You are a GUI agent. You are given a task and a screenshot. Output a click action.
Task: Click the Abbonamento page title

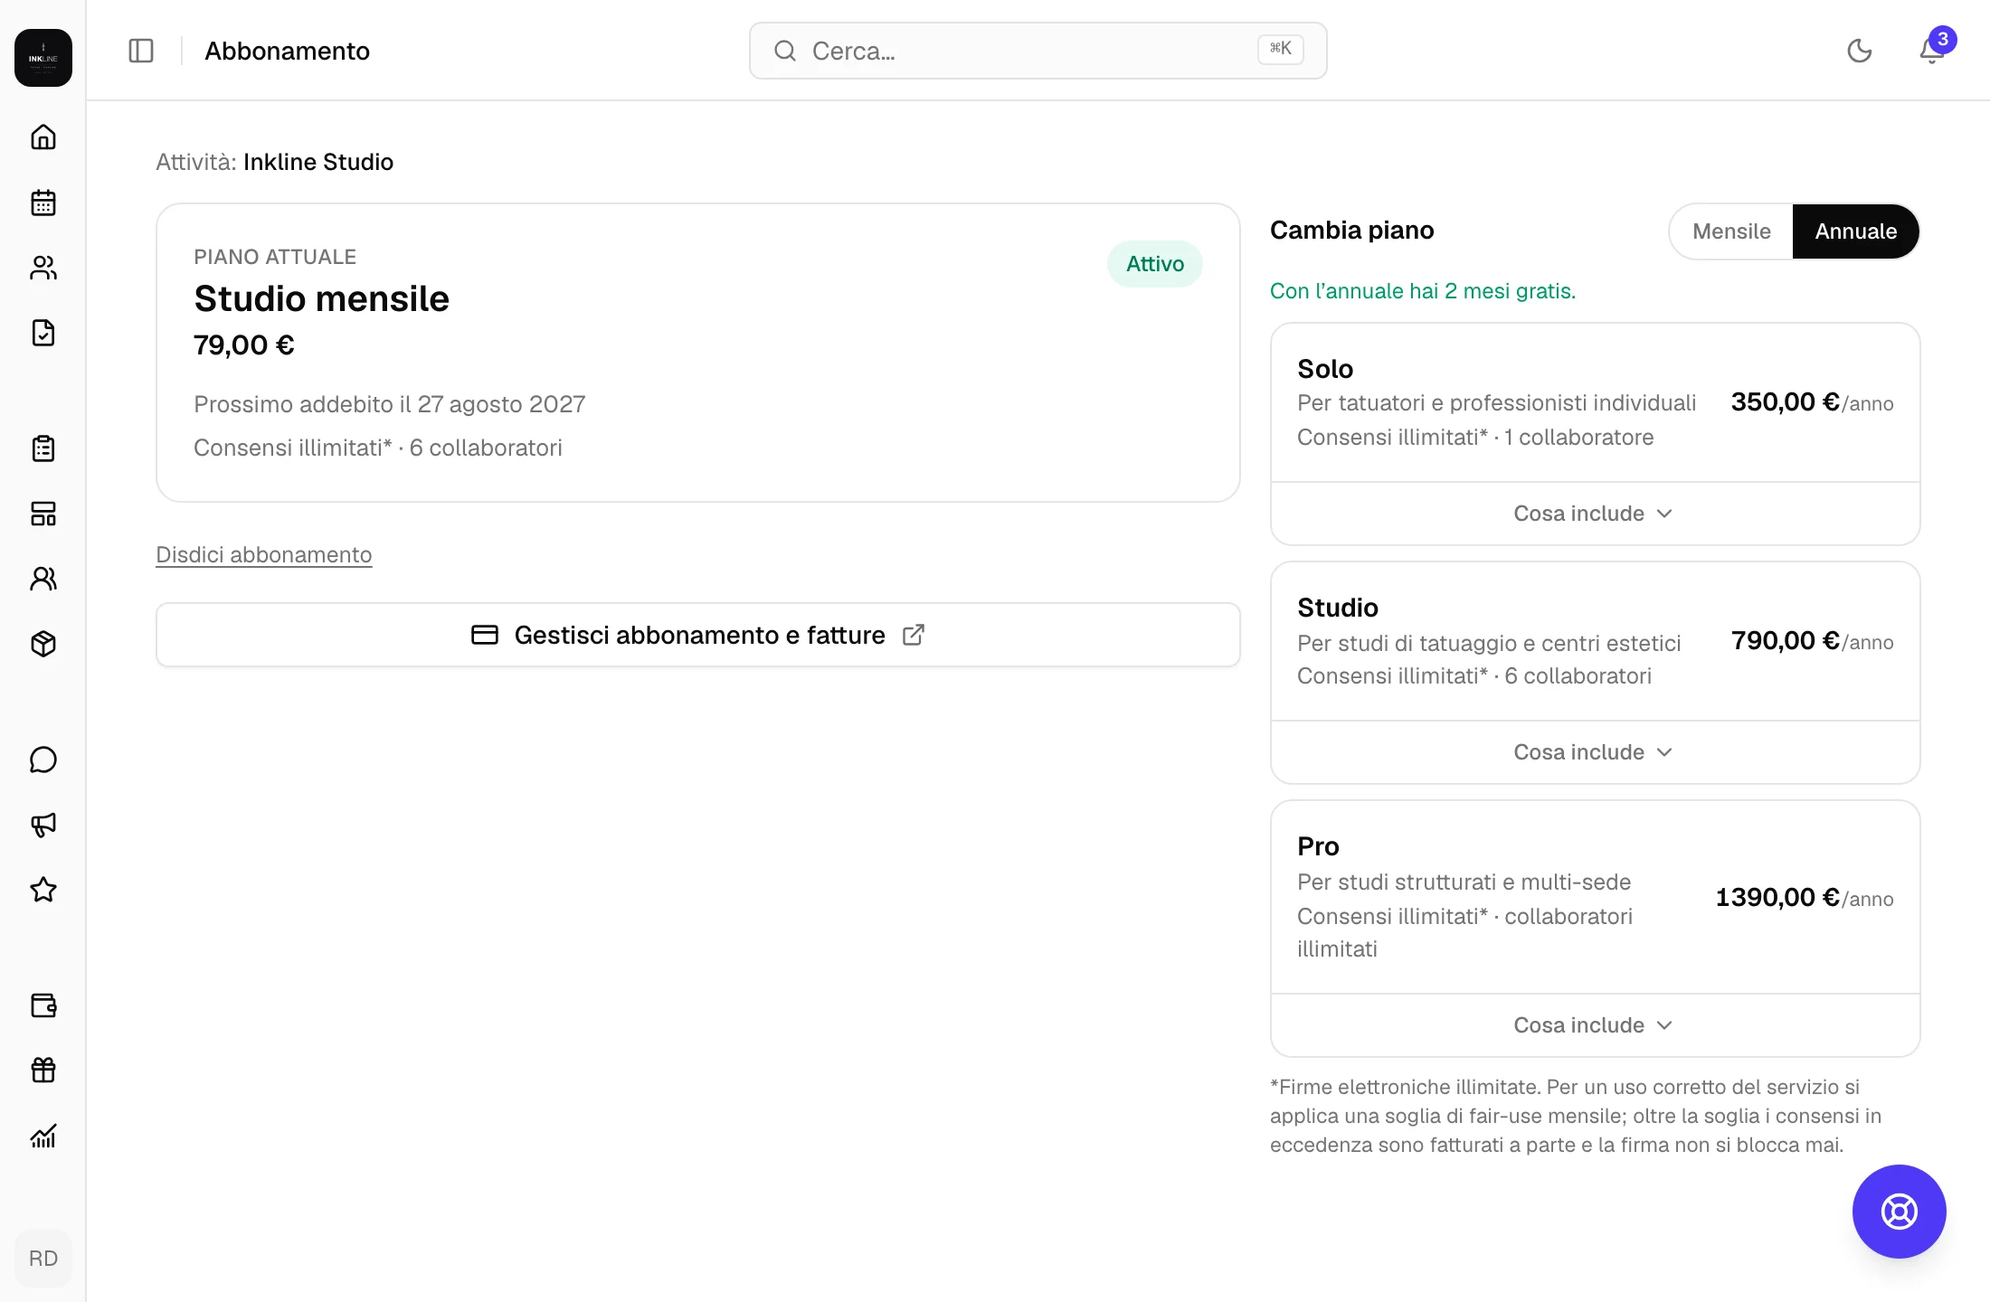click(288, 51)
